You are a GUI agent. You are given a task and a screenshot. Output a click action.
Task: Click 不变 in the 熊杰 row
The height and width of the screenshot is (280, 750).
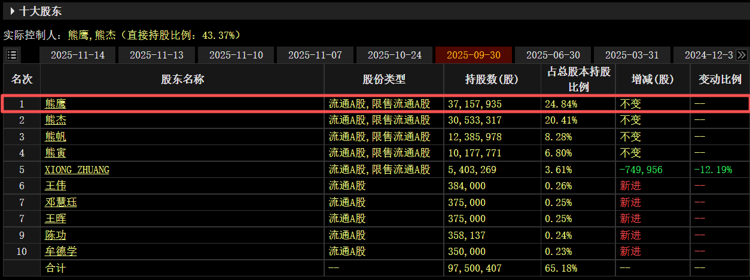[x=630, y=120]
